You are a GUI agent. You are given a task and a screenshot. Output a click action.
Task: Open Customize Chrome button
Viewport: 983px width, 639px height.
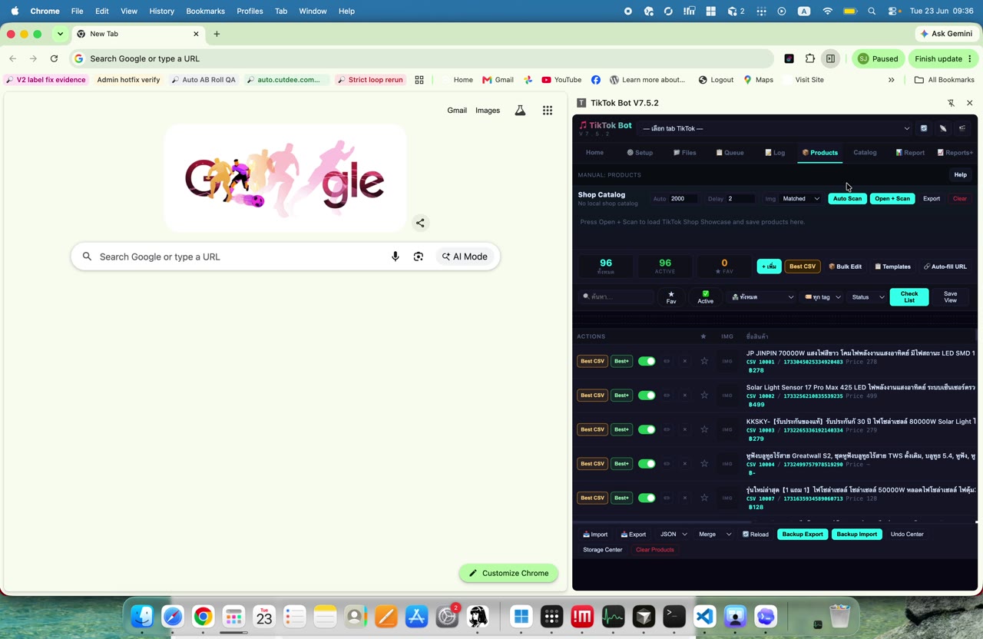pyautogui.click(x=508, y=573)
